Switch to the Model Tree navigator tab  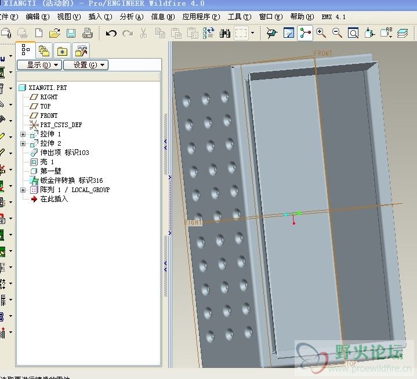pyautogui.click(x=26, y=50)
